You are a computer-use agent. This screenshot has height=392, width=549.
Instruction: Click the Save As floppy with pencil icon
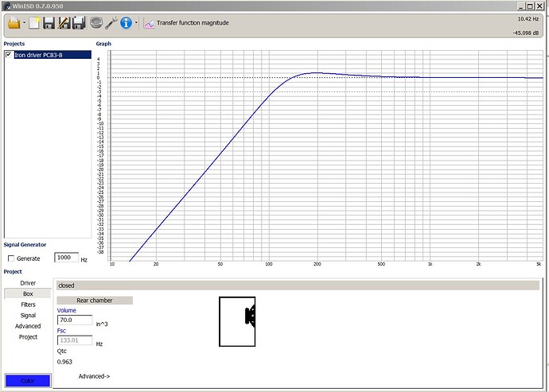(64, 23)
